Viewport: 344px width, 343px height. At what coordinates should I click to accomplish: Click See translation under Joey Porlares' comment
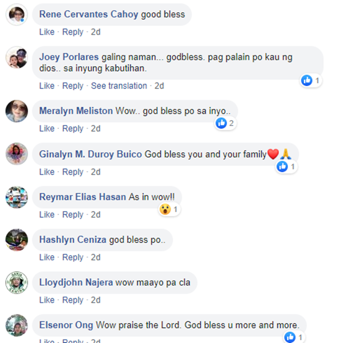click(119, 86)
